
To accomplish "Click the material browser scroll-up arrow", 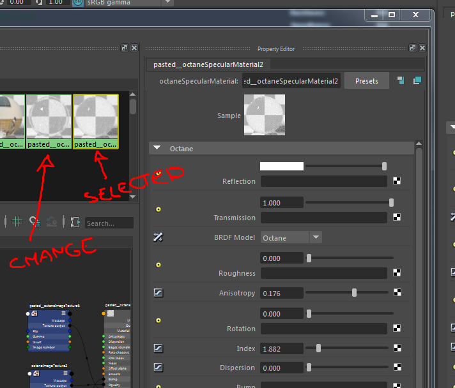I will click(x=133, y=94).
